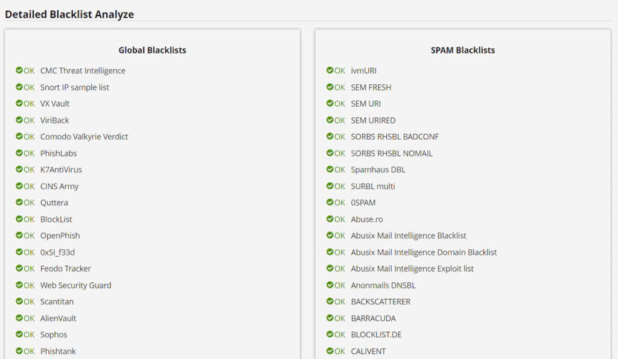Select the Snort IP sample list entry
Image resolution: width=618 pixels, height=359 pixels.
(74, 87)
